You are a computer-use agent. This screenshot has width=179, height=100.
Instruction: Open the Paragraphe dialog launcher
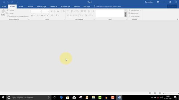[94, 19]
